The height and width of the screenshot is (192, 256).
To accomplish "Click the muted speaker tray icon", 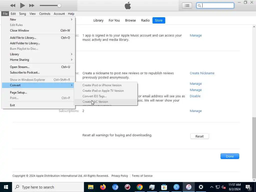I will [x=224, y=187].
